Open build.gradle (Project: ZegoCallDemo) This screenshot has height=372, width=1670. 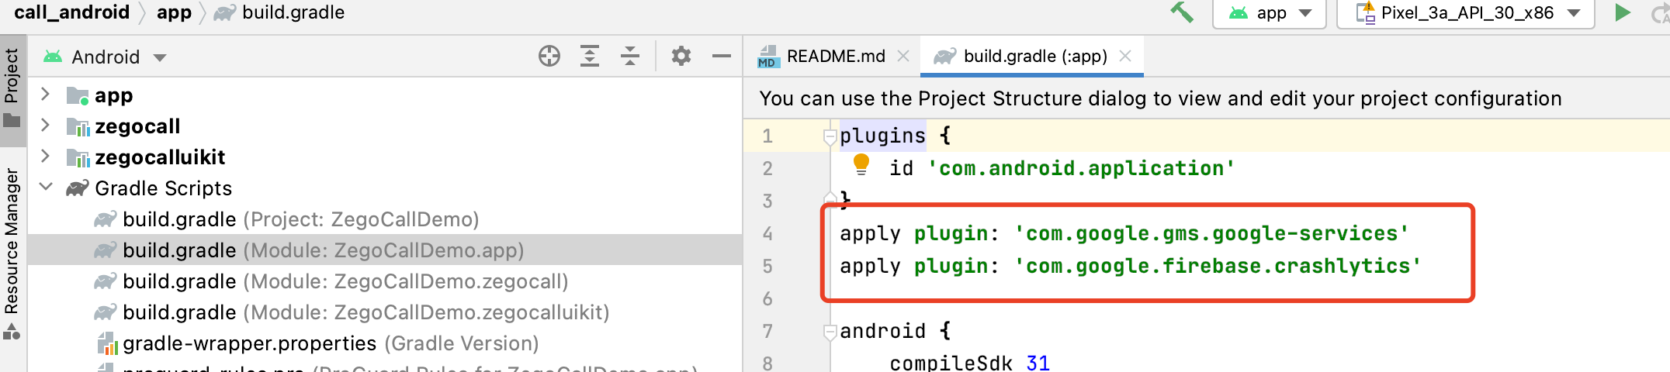(286, 219)
